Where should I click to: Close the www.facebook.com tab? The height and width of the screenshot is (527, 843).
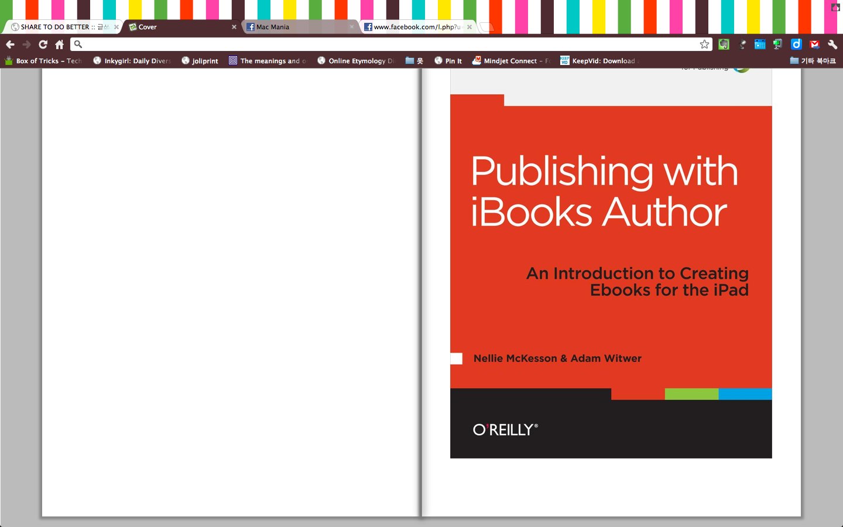point(470,27)
